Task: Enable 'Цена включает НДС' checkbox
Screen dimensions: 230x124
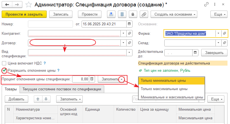Action: pos(4,63)
